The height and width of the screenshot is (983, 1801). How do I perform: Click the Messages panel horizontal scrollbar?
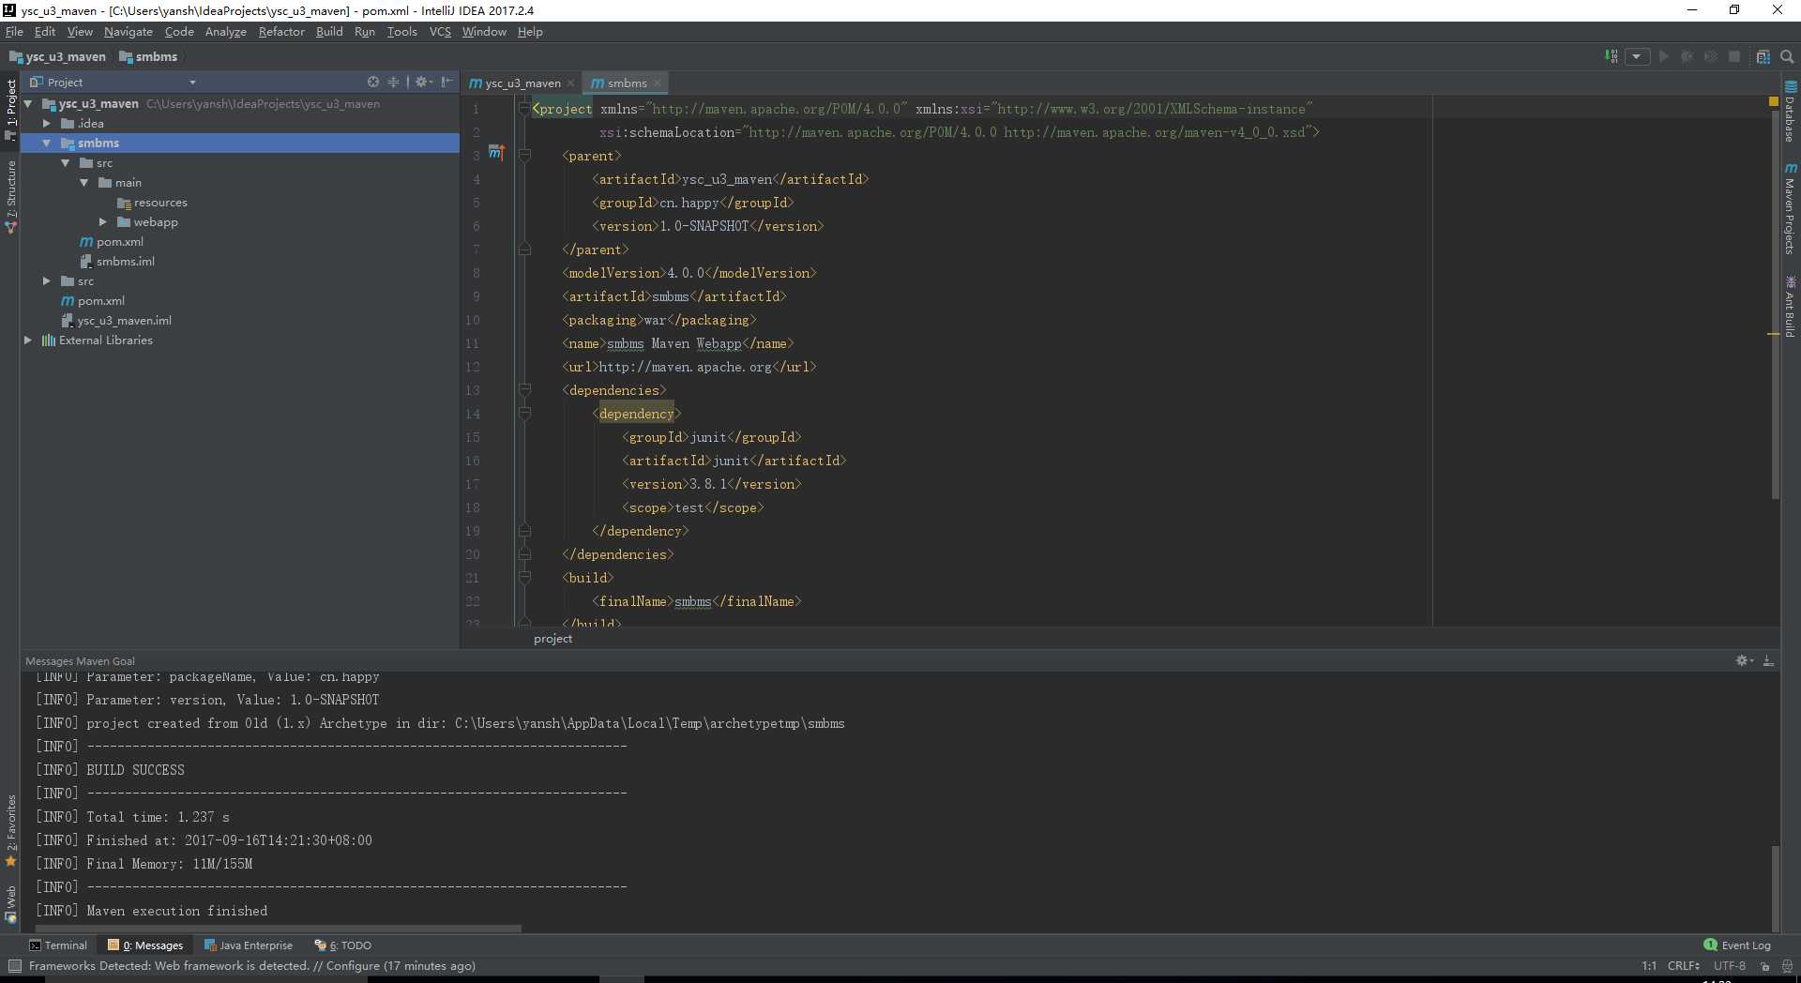point(278,929)
